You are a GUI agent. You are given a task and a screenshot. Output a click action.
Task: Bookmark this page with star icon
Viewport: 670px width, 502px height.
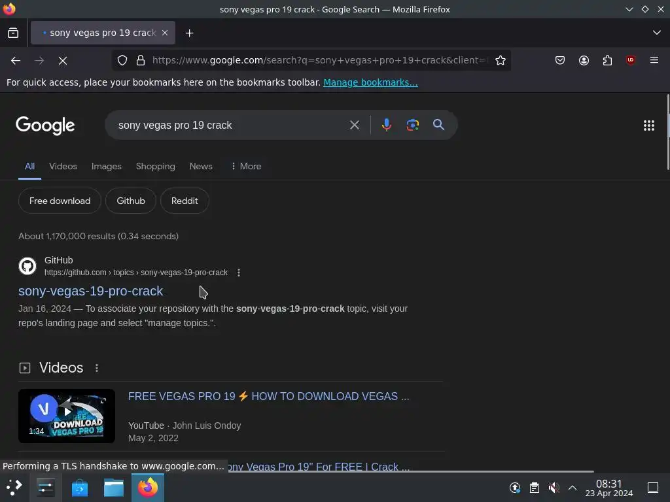coord(501,61)
